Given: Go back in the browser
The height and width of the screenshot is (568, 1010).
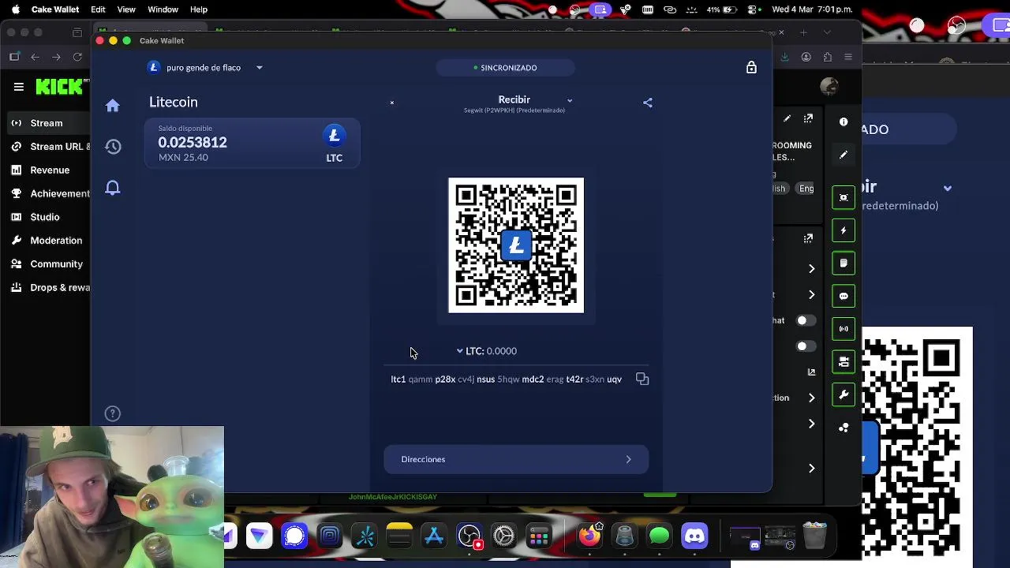Looking at the screenshot, I should click(35, 57).
